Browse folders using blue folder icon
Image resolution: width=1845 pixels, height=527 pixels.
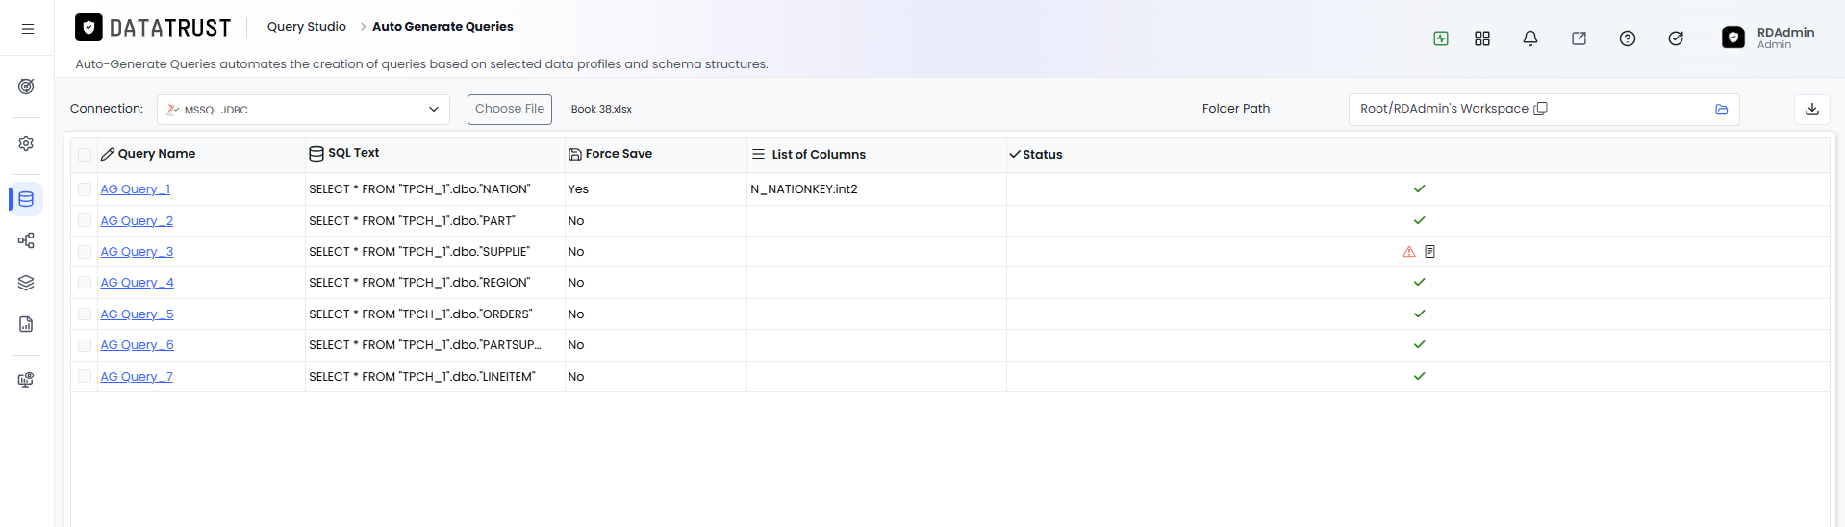(x=1722, y=110)
